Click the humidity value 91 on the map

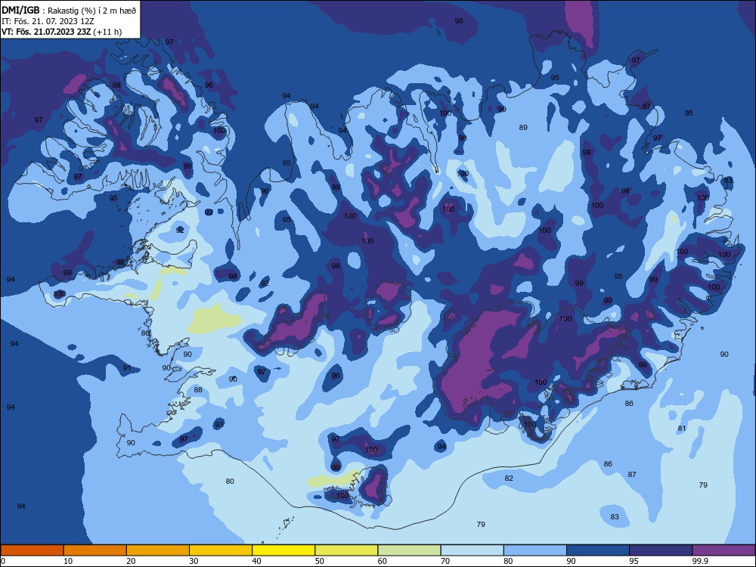pos(127,367)
